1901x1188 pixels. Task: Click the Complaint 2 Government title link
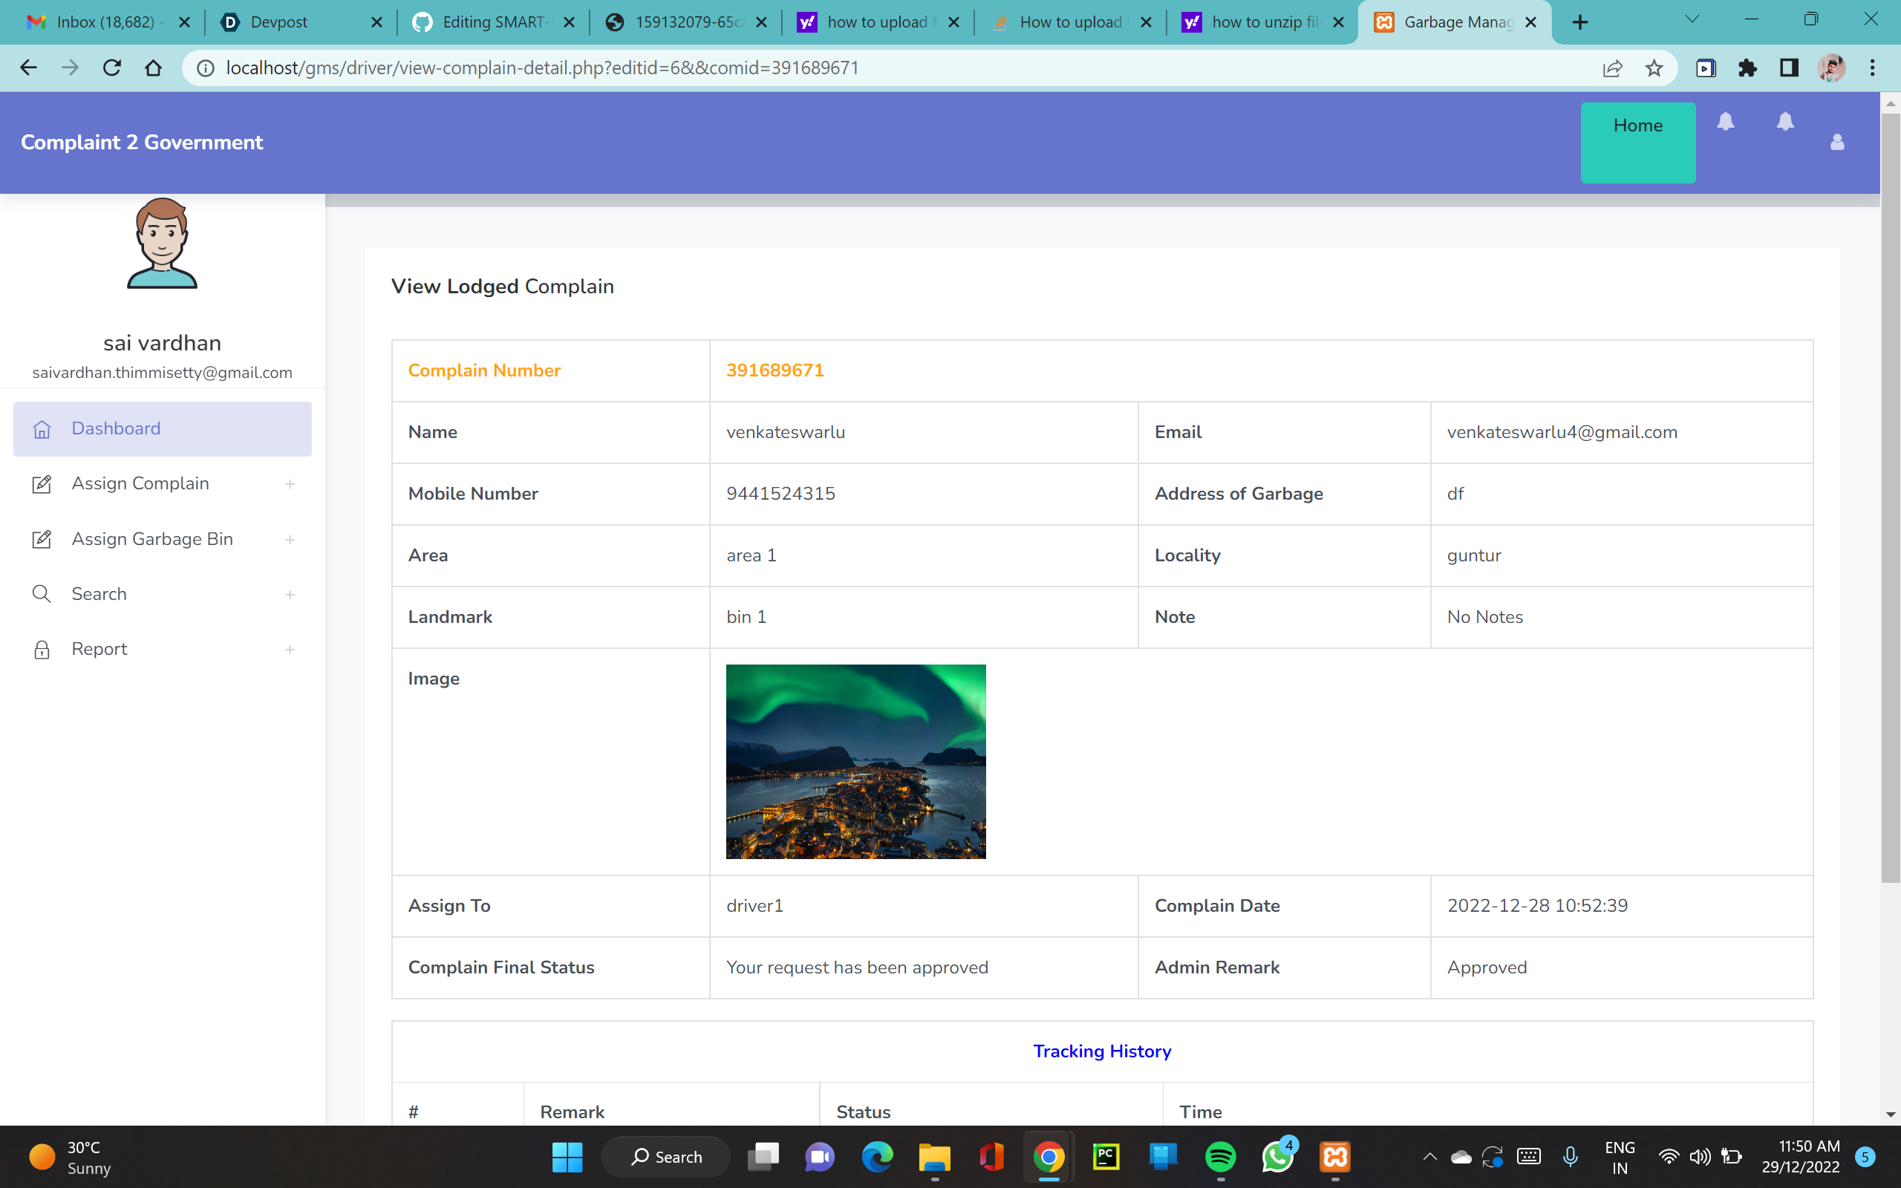(x=141, y=143)
